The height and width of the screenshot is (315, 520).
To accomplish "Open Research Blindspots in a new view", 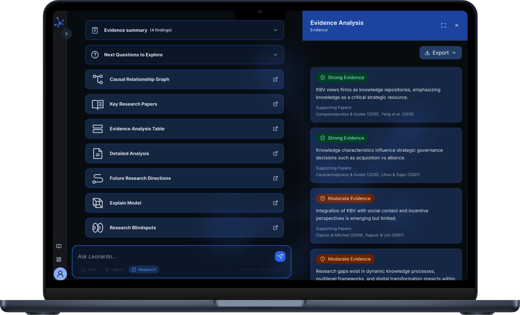I will coord(275,227).
